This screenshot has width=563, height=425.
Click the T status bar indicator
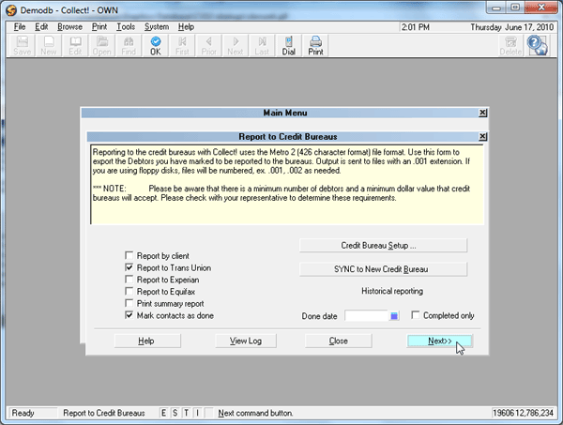pos(187,413)
